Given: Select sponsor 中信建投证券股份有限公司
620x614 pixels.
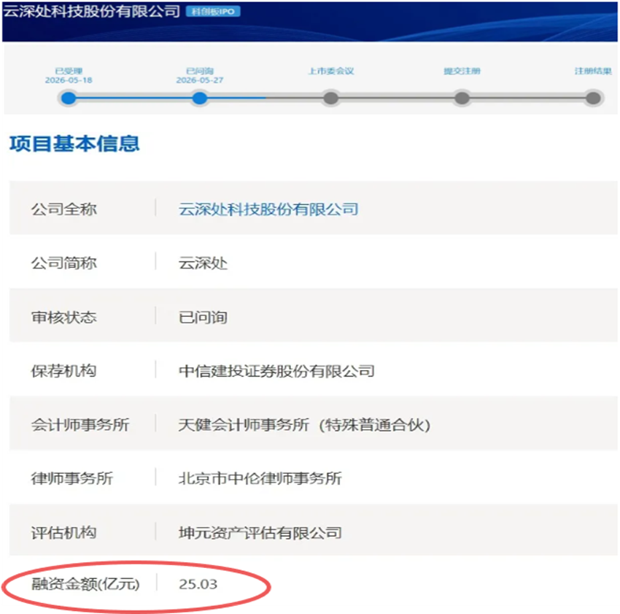Looking at the screenshot, I should 276,371.
